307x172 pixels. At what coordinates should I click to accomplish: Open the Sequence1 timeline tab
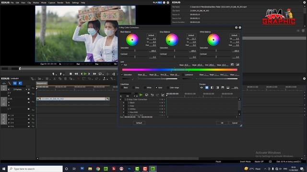(x=42, y=84)
